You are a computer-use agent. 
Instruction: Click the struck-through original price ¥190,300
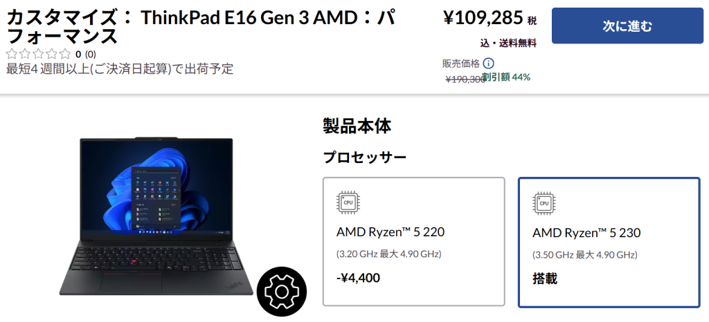pos(464,79)
